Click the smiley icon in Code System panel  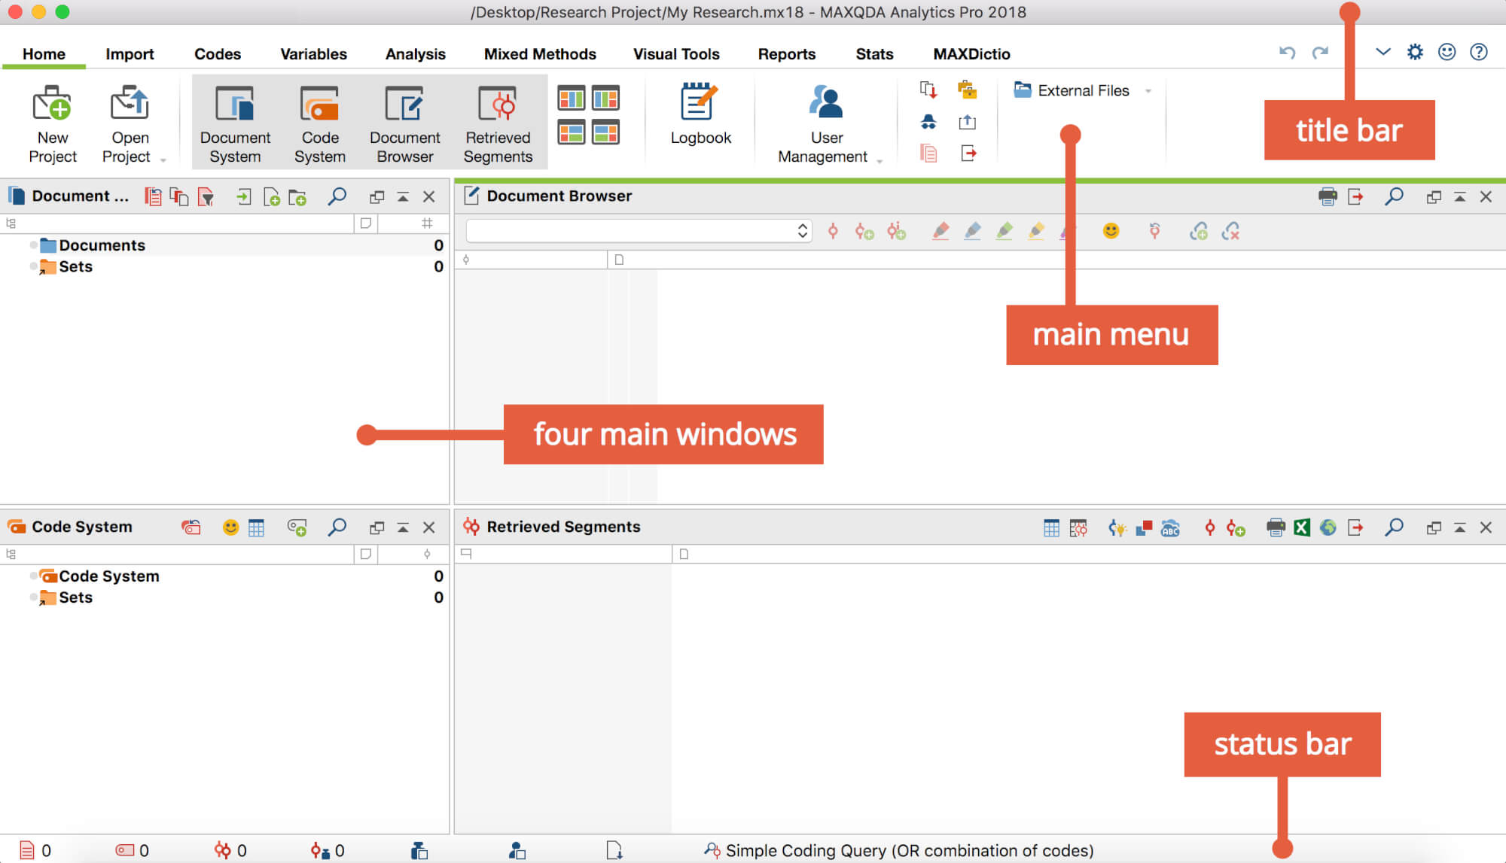point(230,527)
